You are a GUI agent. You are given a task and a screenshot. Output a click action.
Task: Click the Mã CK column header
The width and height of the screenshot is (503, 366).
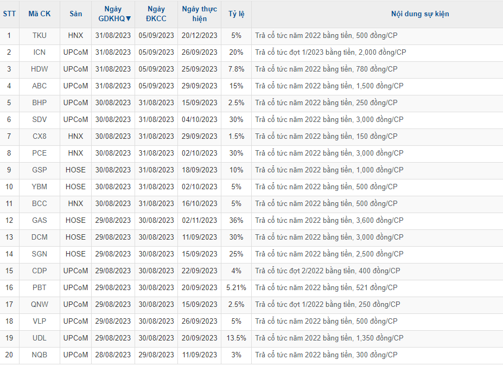[40, 14]
